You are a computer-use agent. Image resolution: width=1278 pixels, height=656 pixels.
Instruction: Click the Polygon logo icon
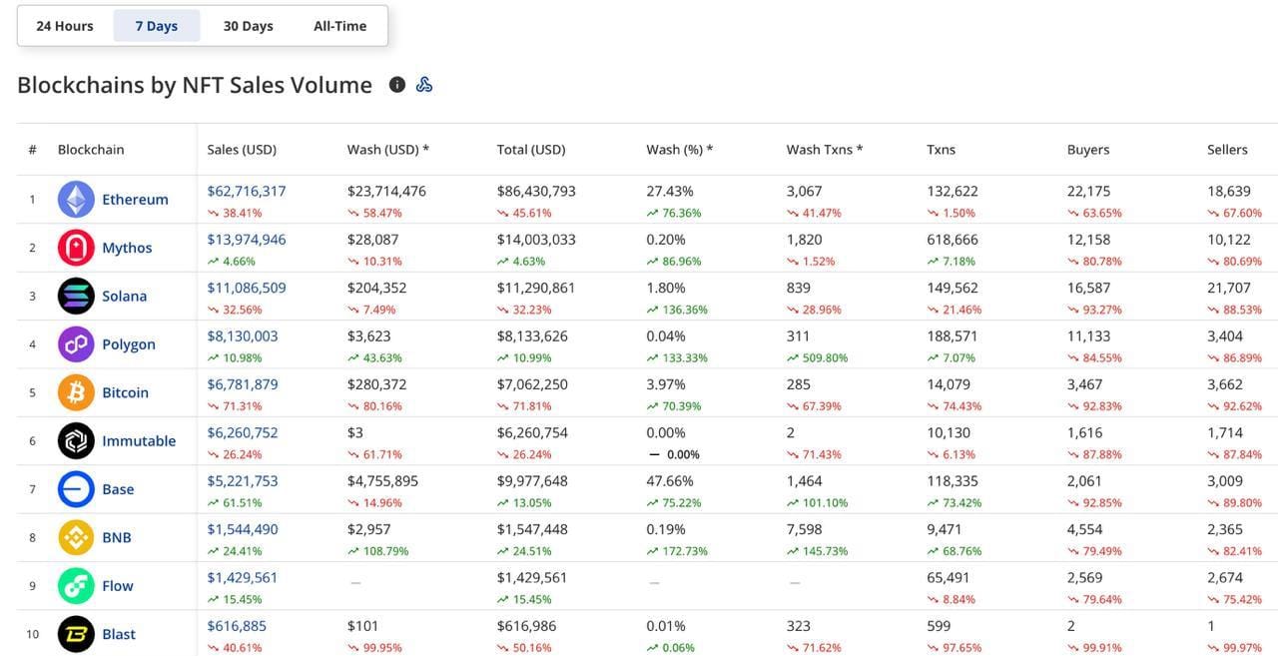(x=76, y=344)
